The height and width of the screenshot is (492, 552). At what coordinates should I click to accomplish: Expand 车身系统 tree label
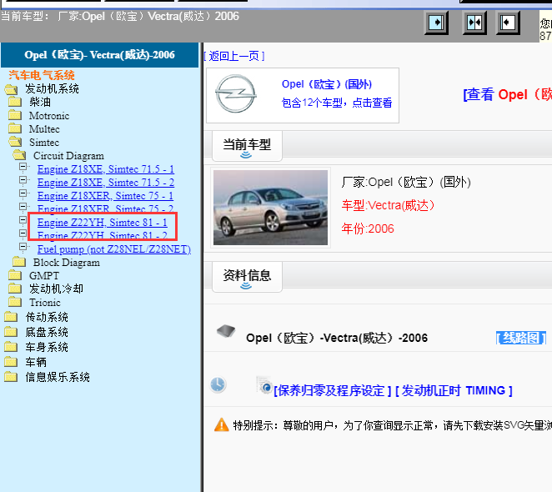click(x=47, y=347)
